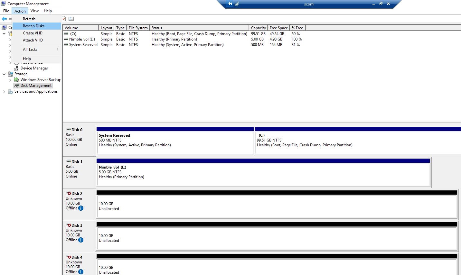Select the System Reserved partition block on Disk 0
This screenshot has width=461, height=275.
[175, 140]
